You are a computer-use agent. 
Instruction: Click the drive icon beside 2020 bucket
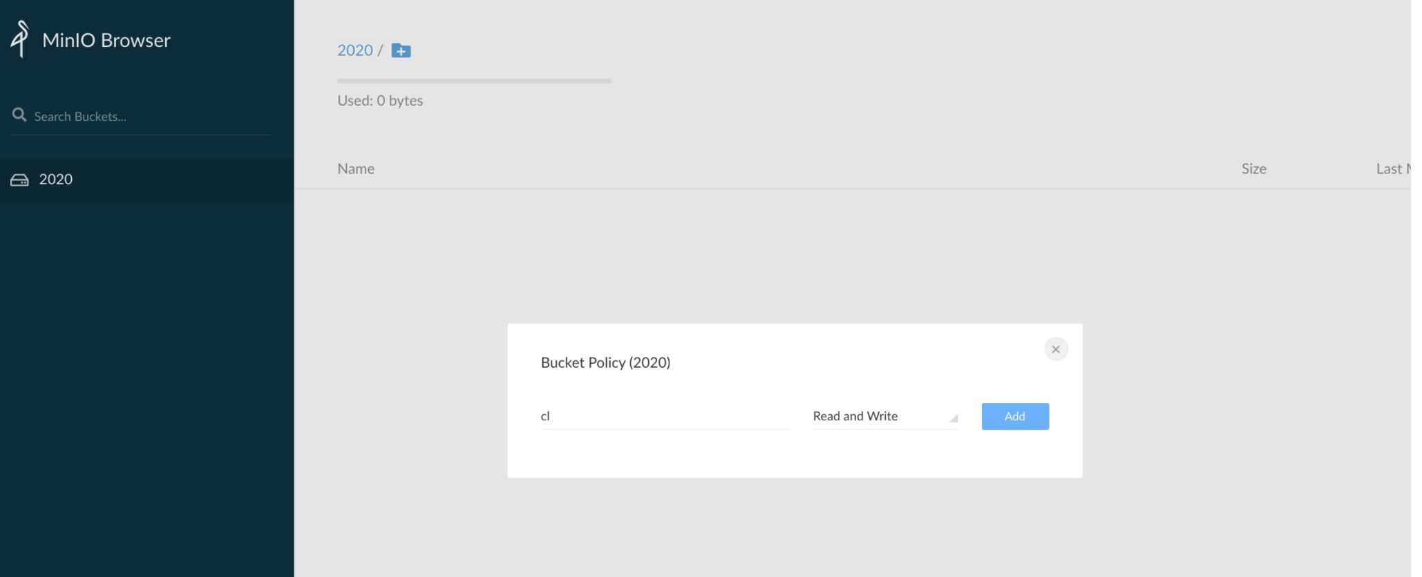tap(19, 179)
